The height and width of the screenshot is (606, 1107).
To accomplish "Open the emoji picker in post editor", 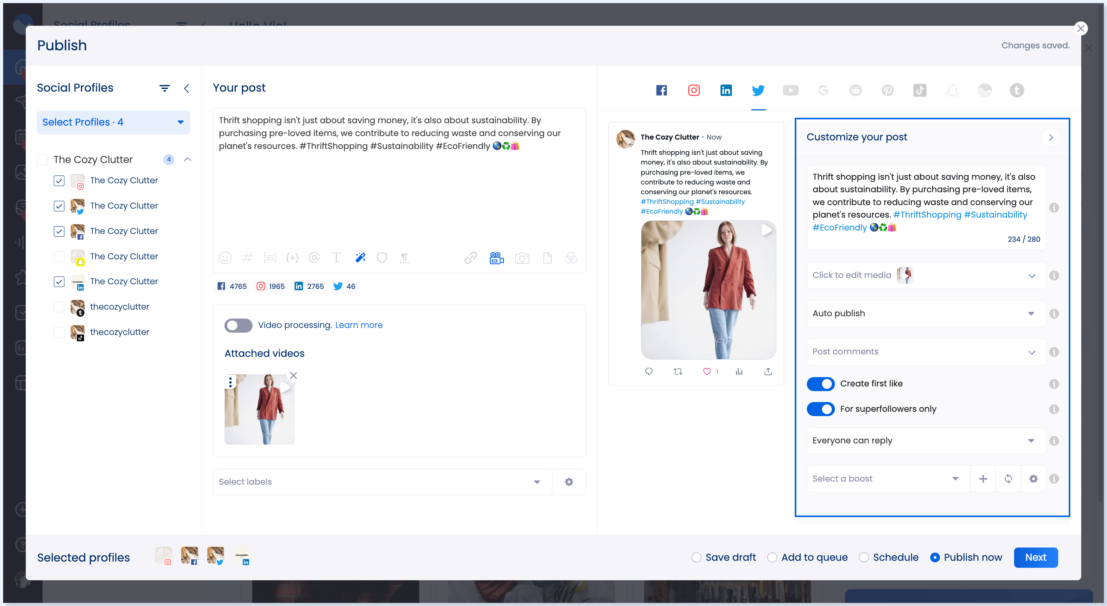I will (225, 257).
